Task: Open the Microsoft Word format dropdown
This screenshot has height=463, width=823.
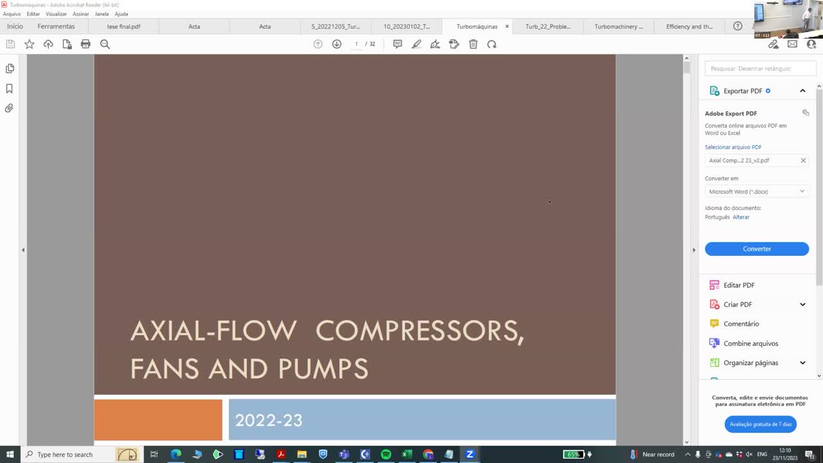Action: coord(756,192)
